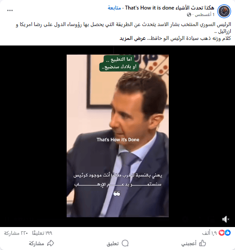Image resolution: width=235 pixels, height=250 pixels.
Task: Unmute the video with speaker icon
Action: [226, 219]
